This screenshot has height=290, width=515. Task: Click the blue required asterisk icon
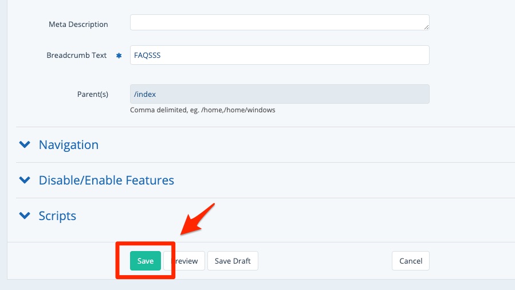[119, 56]
